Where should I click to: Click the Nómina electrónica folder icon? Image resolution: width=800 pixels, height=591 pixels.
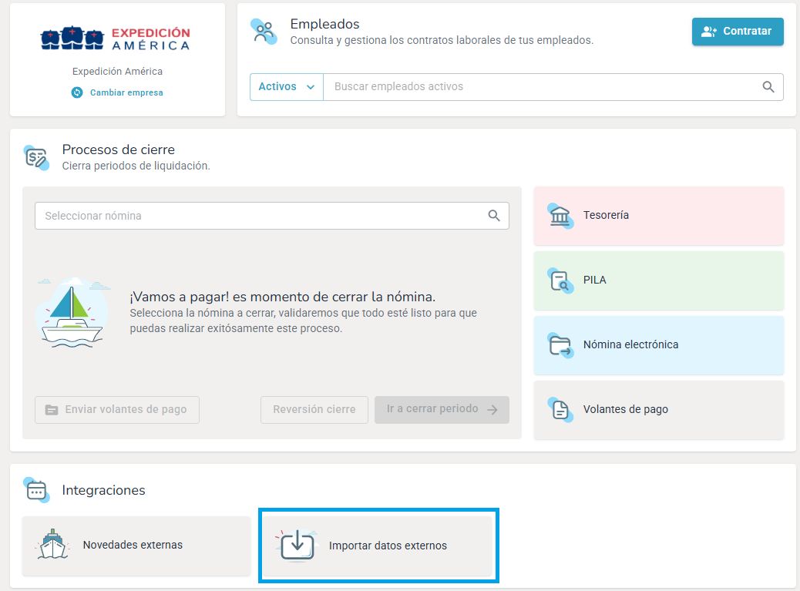(560, 345)
